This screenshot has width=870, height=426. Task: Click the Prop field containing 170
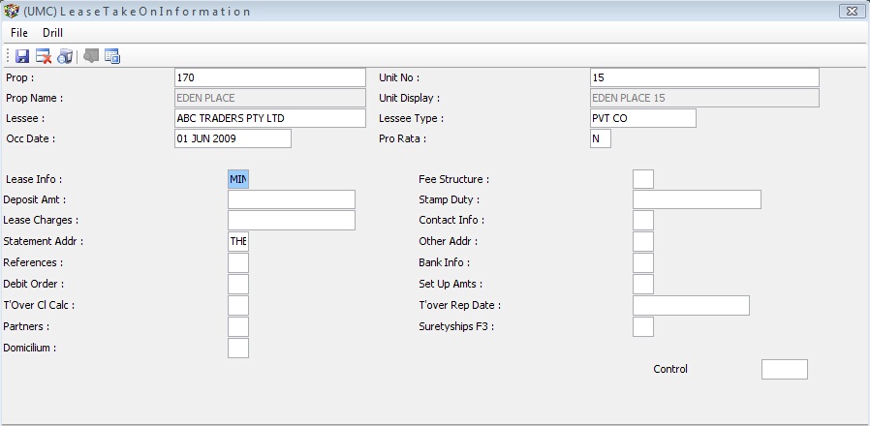pyautogui.click(x=269, y=77)
